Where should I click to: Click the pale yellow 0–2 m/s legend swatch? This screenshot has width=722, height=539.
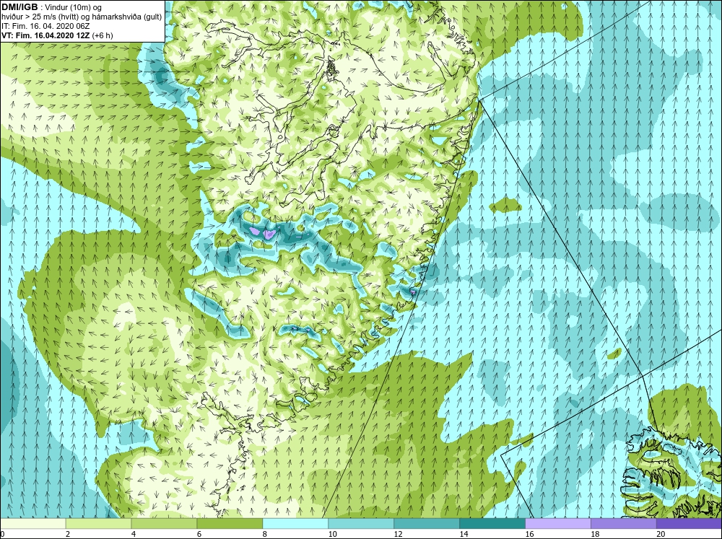point(32,524)
